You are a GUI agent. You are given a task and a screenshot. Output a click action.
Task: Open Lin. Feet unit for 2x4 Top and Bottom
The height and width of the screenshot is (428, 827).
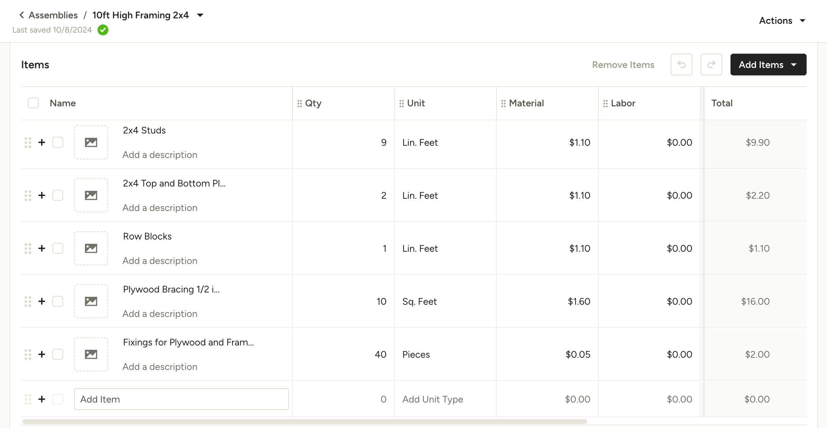pos(445,195)
